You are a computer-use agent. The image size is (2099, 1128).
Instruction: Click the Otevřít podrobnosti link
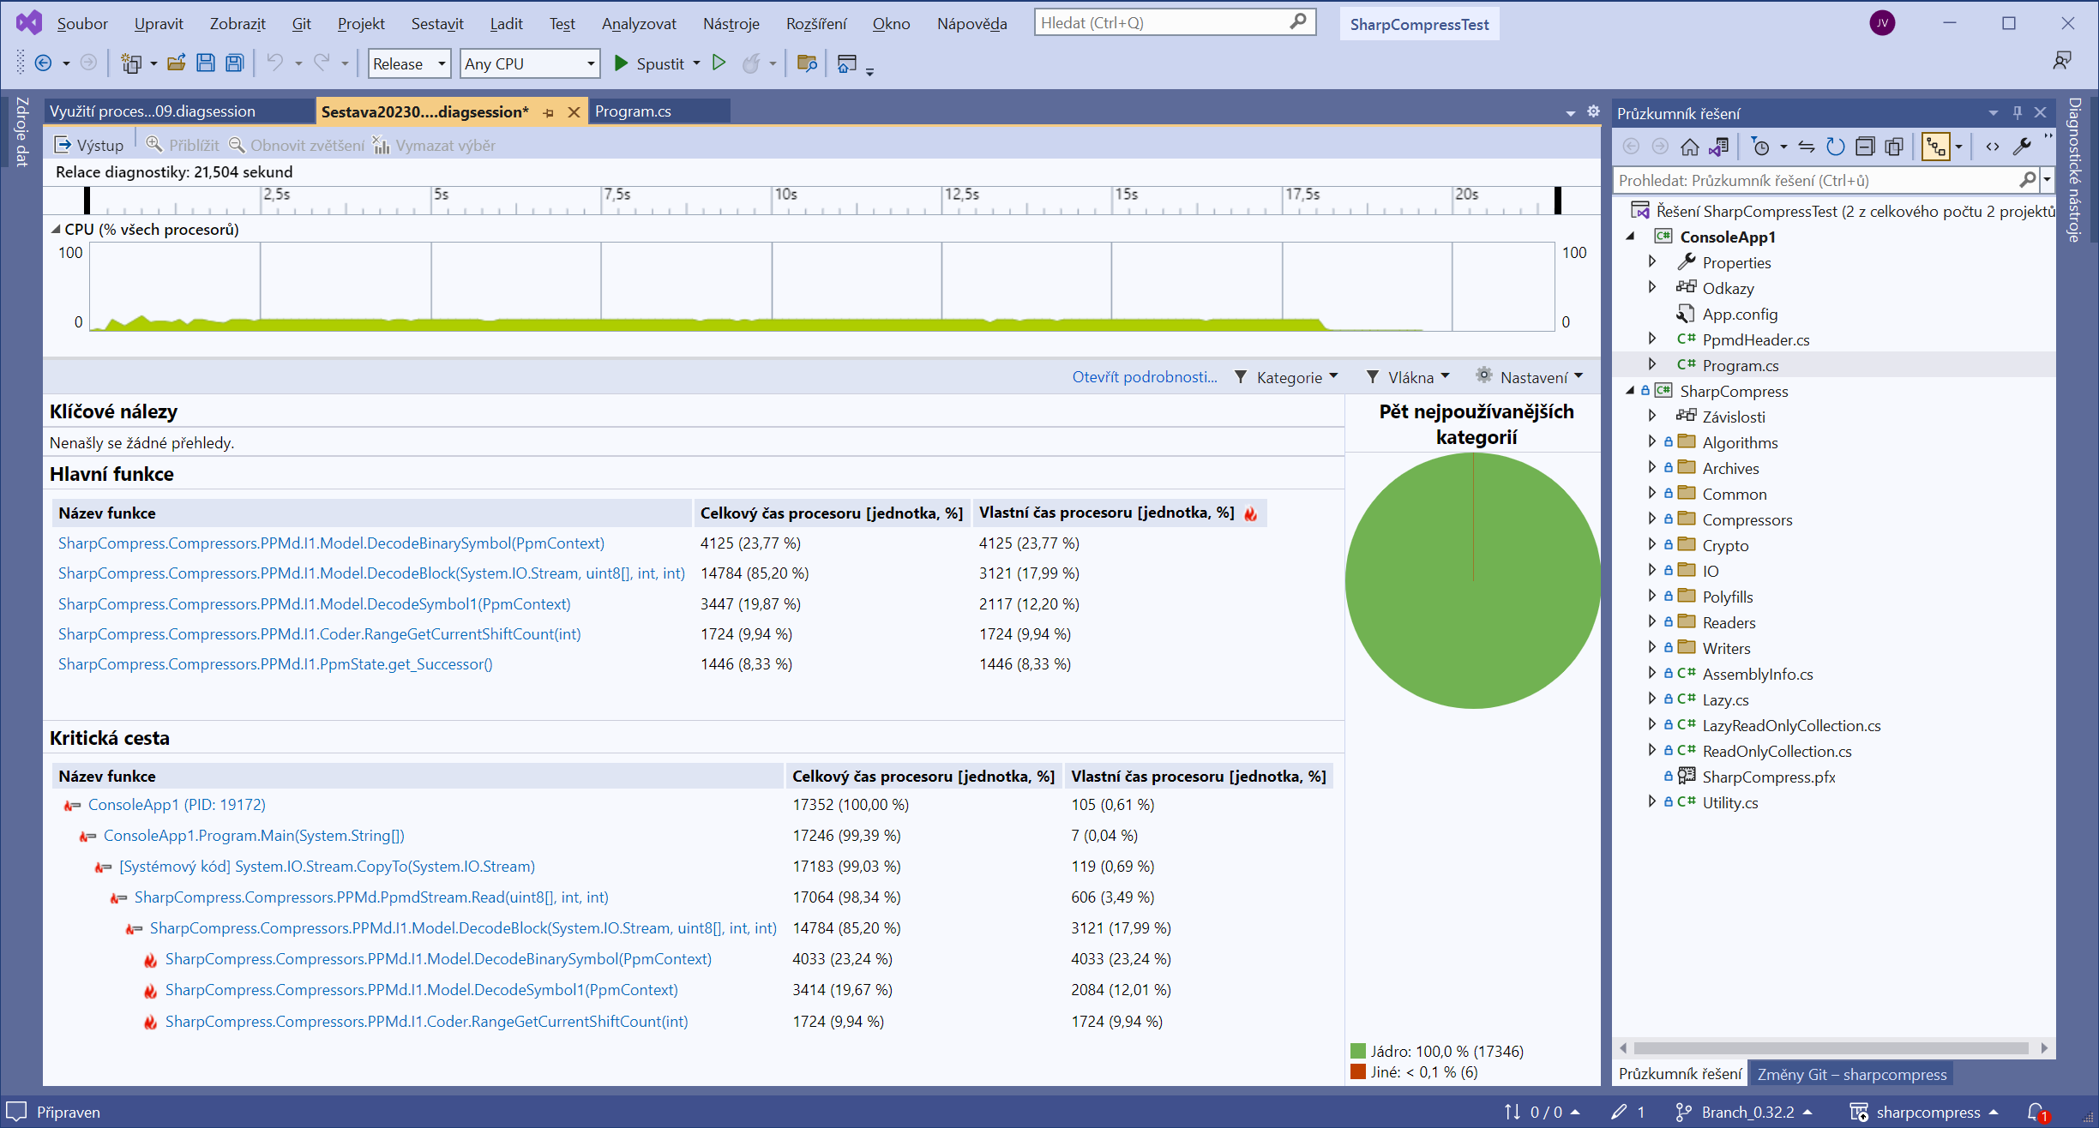(1144, 376)
